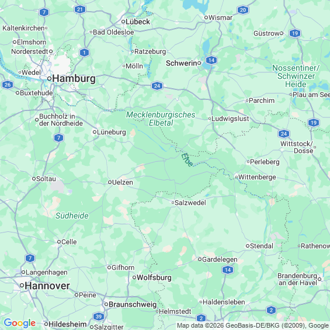The image size is (330, 330).
Task: Click the Braunschweig city label
Action: 133,304
